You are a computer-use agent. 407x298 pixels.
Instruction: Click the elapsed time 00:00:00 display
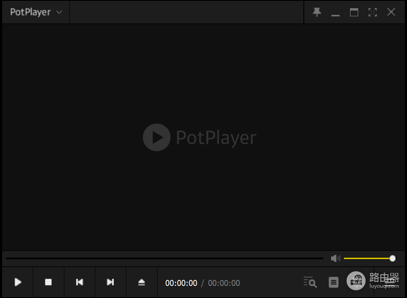pos(181,283)
